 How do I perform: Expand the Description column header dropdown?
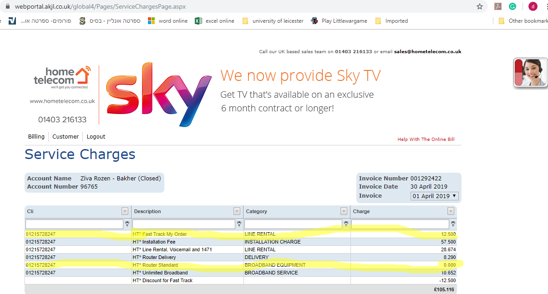point(237,211)
